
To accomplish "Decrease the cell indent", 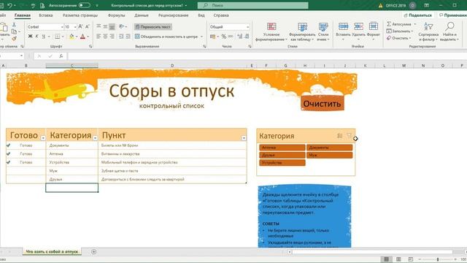I will point(121,37).
